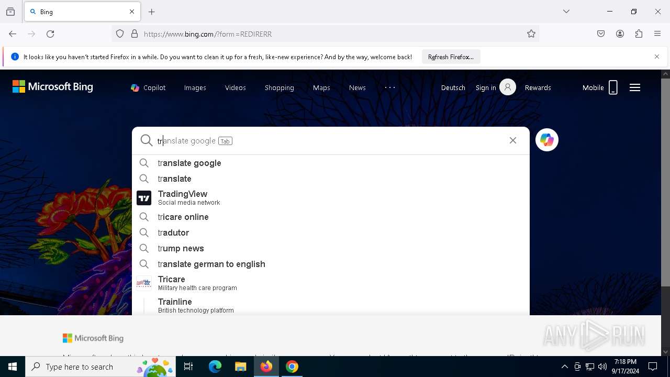The width and height of the screenshot is (670, 377).
Task: Select 'translate german to english' suggestion
Action: point(331,264)
